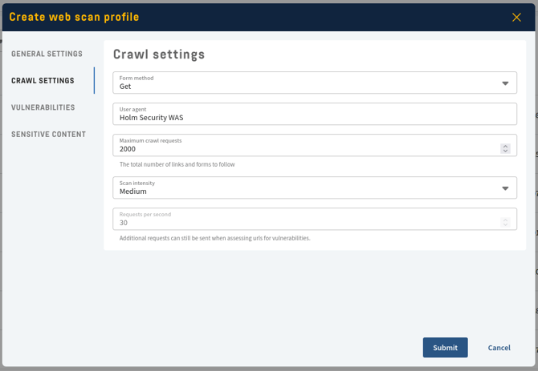Increase Maximum crawl requests with up arrow

tap(505, 146)
